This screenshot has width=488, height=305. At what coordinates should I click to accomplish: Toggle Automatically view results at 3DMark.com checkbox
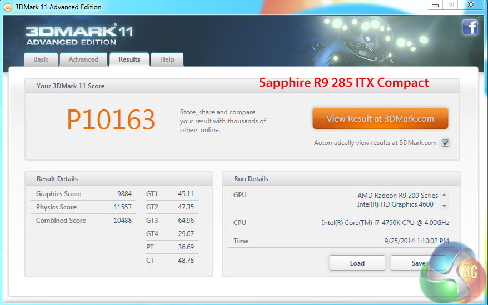tap(445, 143)
